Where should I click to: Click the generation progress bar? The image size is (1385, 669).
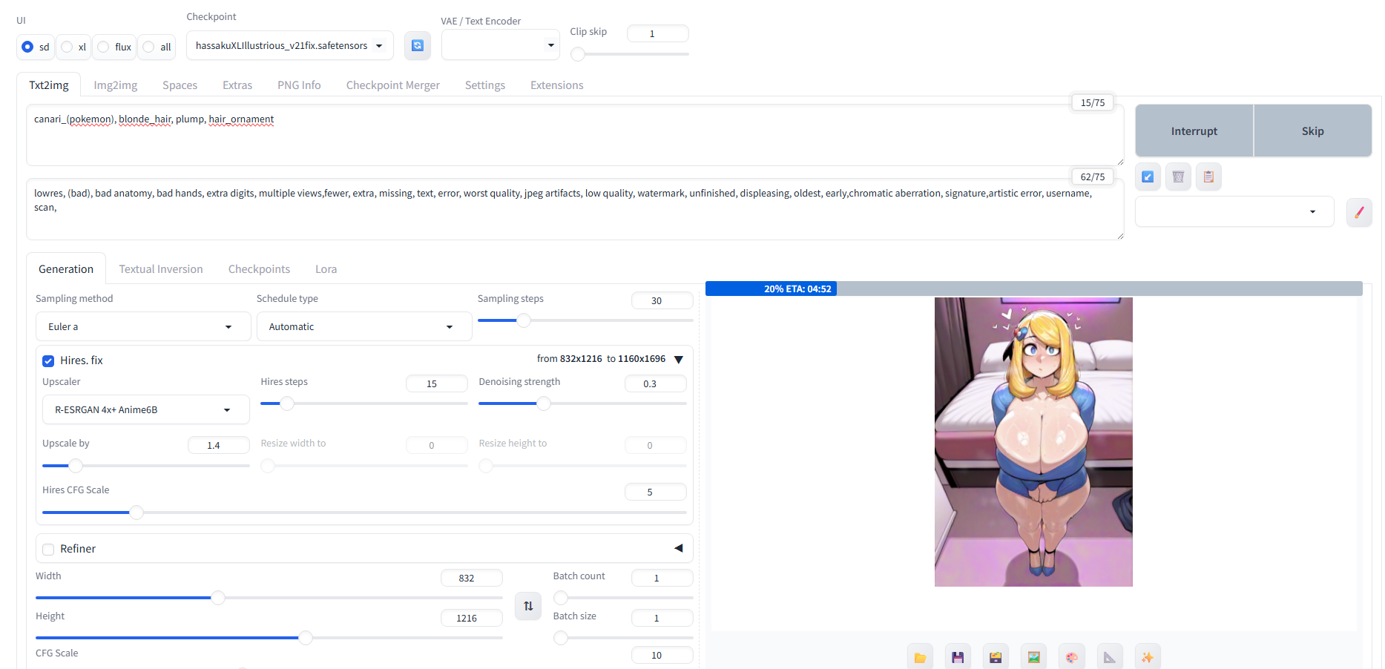(1034, 289)
